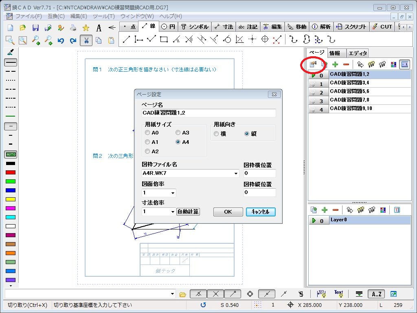This screenshot has width=417, height=313.
Task: Choose 縦 portrait orientation
Action: click(x=250, y=134)
